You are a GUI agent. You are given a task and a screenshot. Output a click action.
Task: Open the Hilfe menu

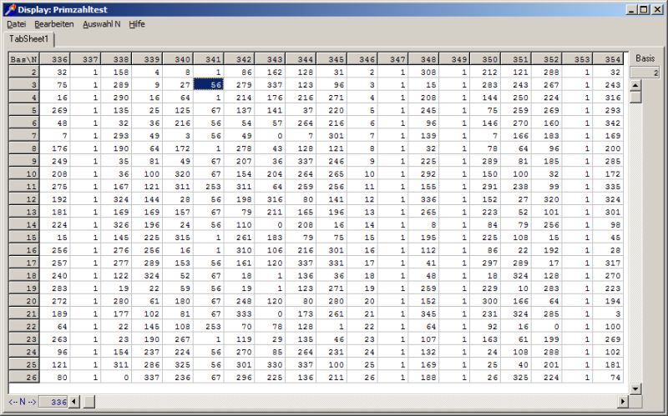click(137, 24)
